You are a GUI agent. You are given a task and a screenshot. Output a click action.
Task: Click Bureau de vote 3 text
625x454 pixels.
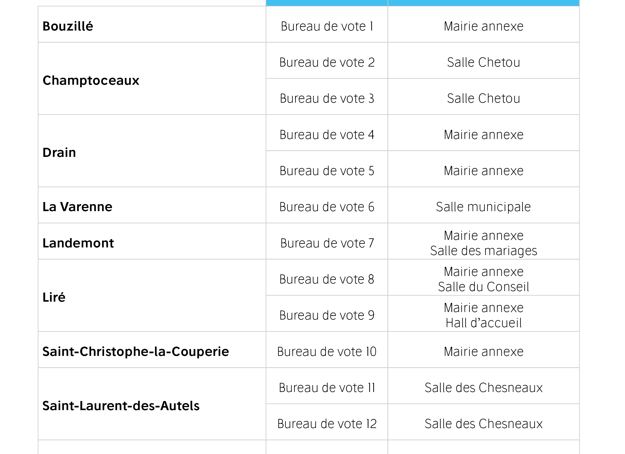(327, 98)
